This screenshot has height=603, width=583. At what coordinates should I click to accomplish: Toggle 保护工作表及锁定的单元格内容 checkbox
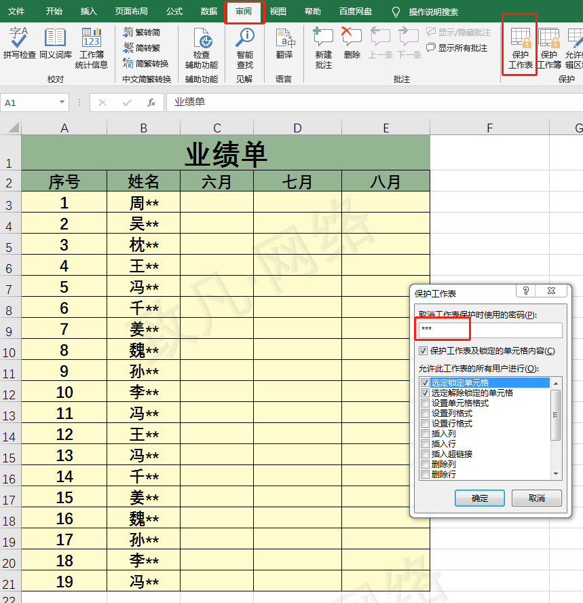[423, 350]
